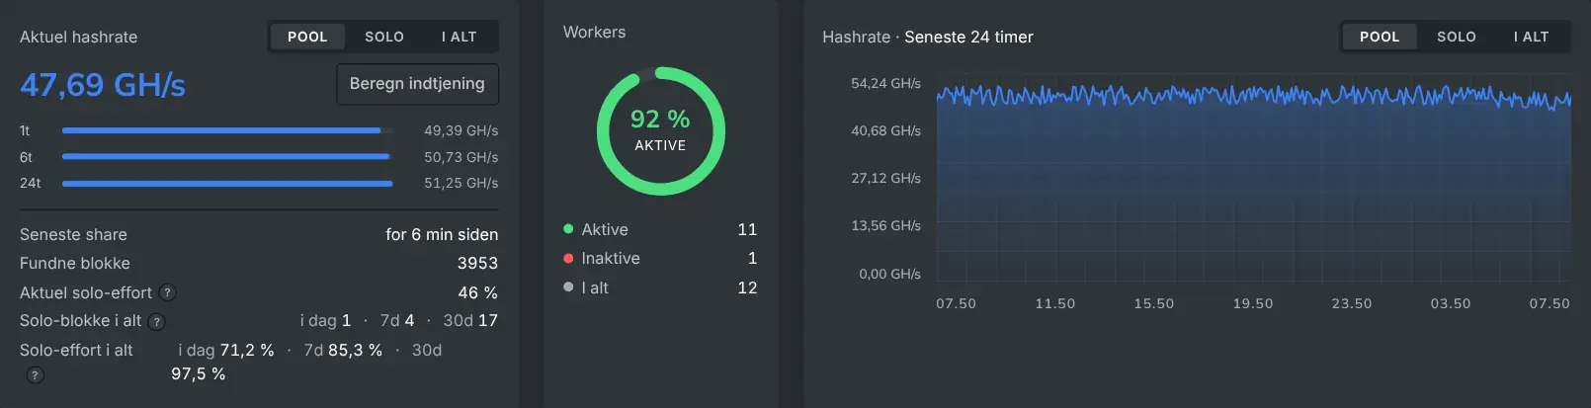Click the Inaktive workers label
This screenshot has height=408, width=1591.
(x=611, y=258)
